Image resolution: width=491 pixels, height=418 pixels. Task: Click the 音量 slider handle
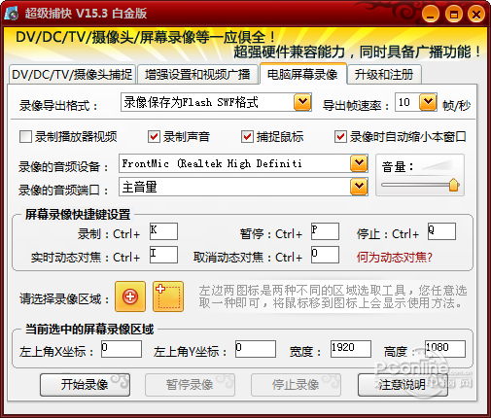(454, 185)
